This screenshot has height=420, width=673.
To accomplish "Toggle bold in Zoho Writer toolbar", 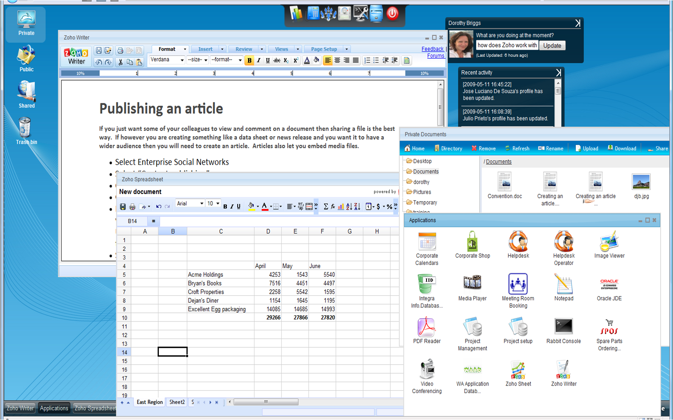I will click(249, 60).
